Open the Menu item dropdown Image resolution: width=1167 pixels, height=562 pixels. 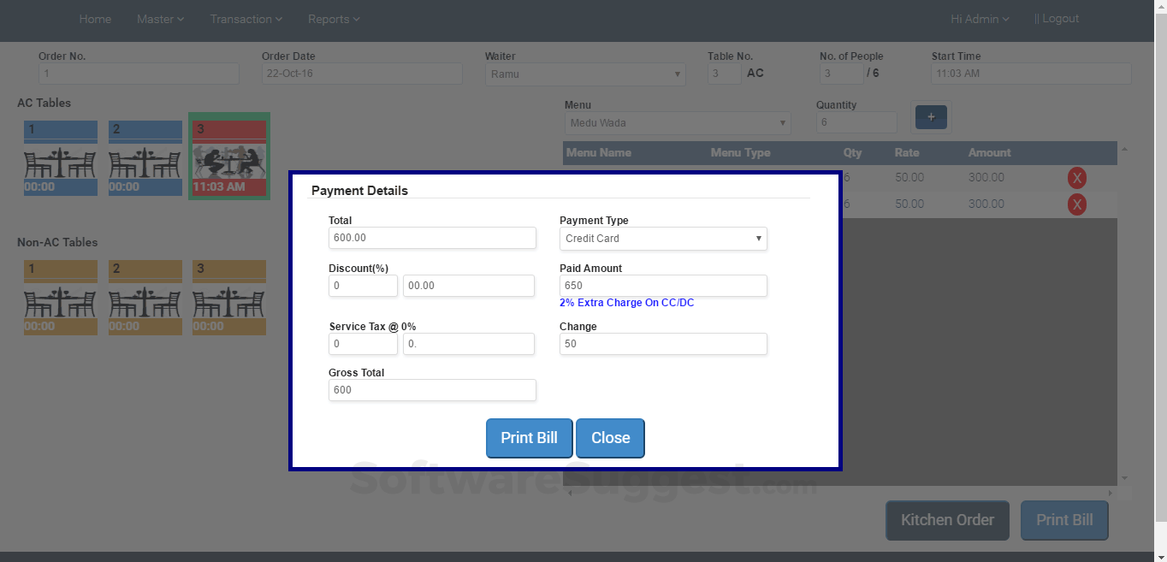(677, 122)
